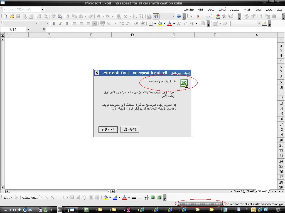Toggle the Drawing toolbar button
This screenshot has height=213, width=285.
(x=156, y=16)
